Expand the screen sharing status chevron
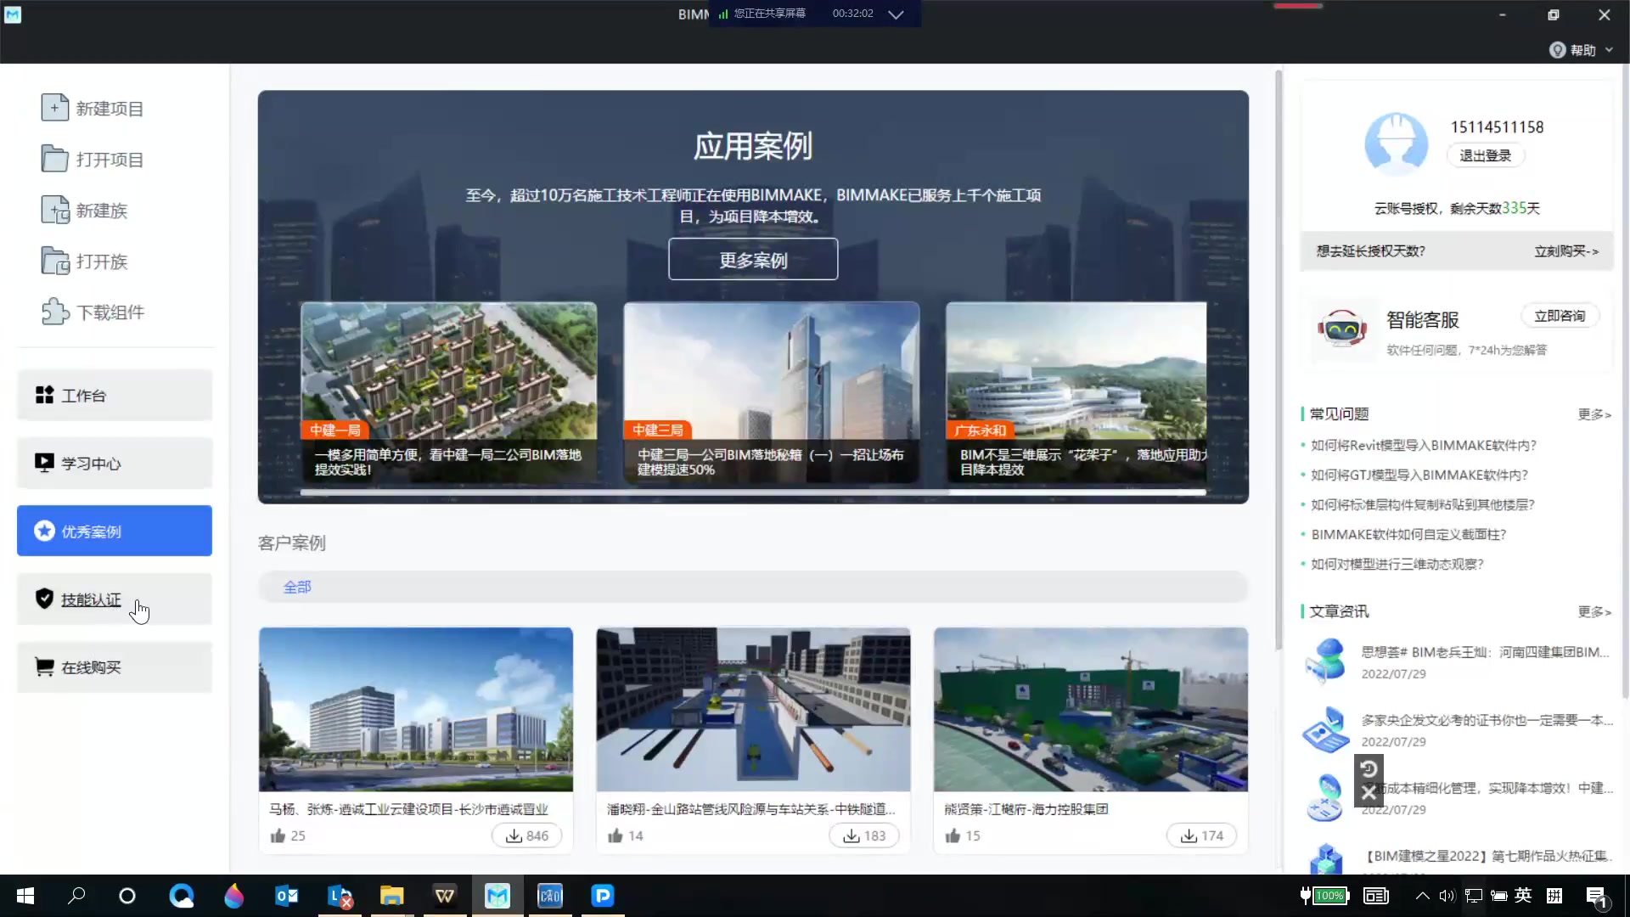 (896, 14)
